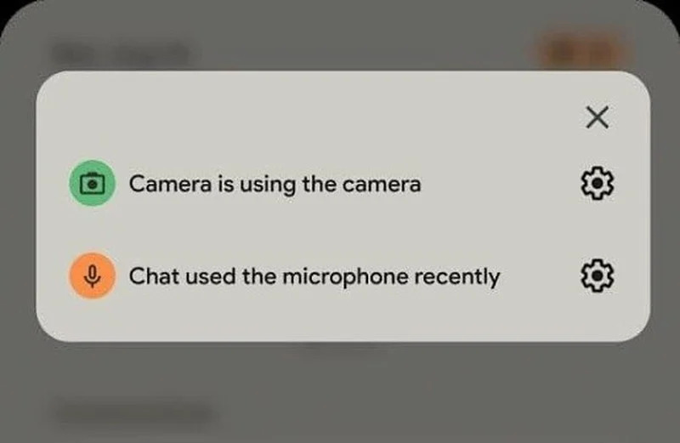
Task: Tap the blurred text below the dialog
Action: click(134, 412)
